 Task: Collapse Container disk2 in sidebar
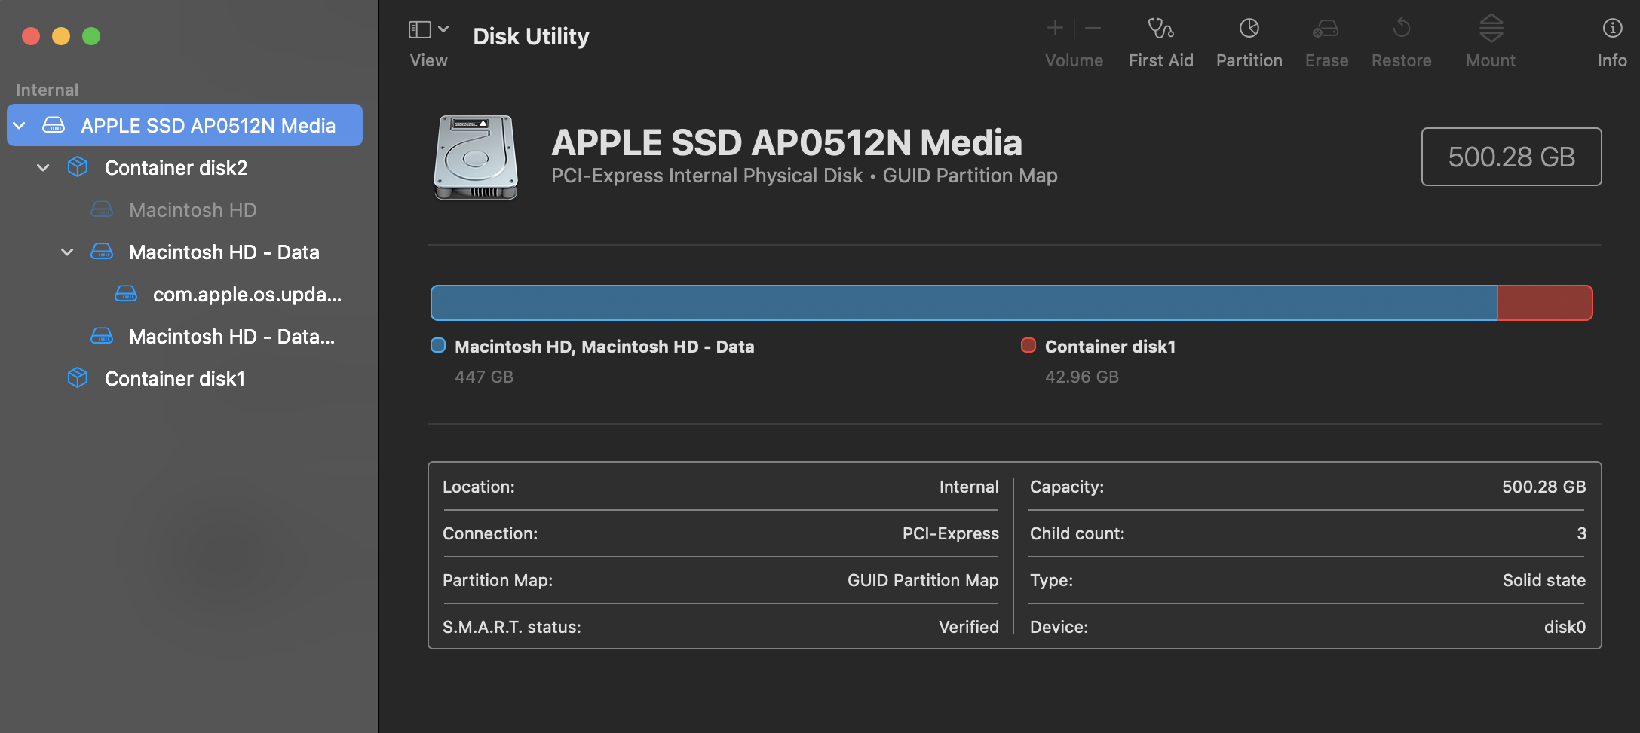click(x=44, y=168)
